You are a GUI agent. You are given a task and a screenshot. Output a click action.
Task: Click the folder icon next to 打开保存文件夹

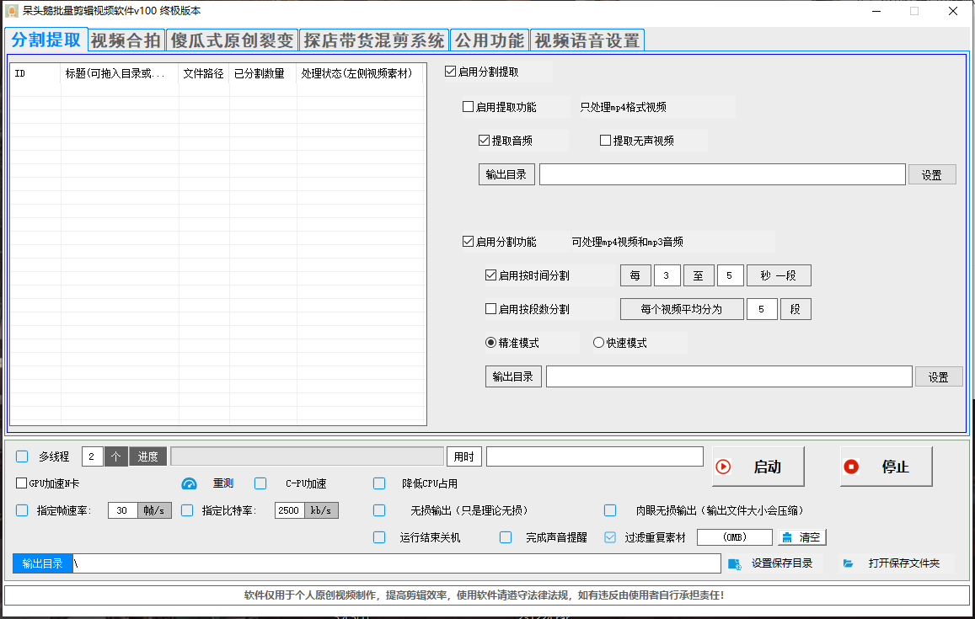click(847, 563)
